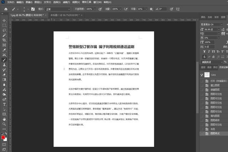Expand the opacity 100% dropdown arrow
228x152 pixels.
[94, 9]
